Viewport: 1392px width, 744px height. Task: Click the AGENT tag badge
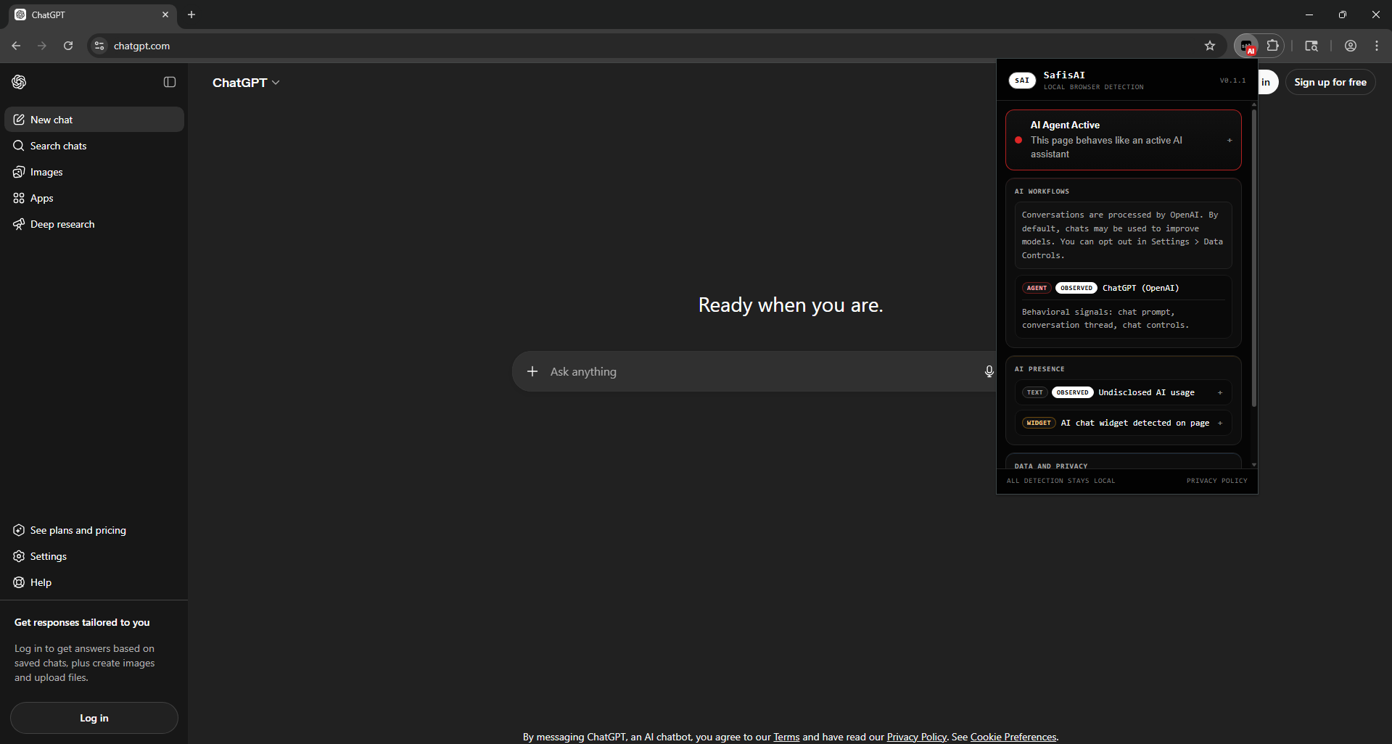(x=1037, y=288)
